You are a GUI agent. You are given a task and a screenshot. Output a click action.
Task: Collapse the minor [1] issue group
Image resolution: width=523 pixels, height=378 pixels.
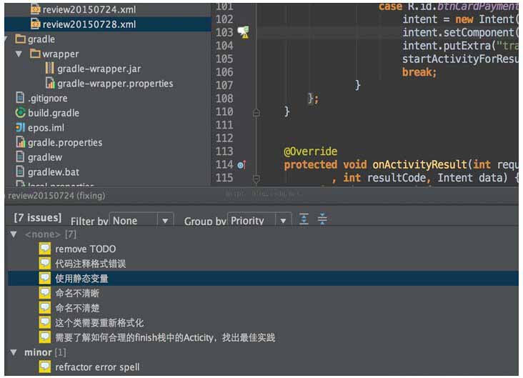[14, 352]
